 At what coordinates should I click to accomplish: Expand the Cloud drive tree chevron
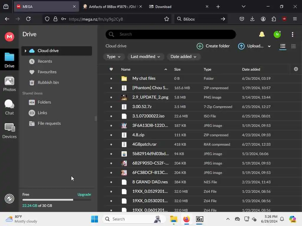[25, 51]
